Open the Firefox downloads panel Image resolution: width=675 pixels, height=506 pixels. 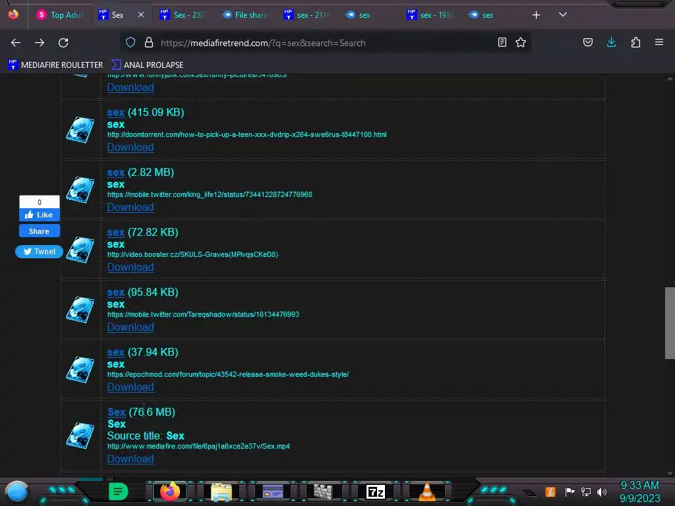pos(611,42)
